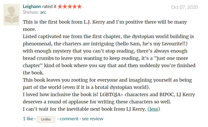This screenshot has width=208, height=127.
Task: Click the second rating star
Action: point(65,6)
